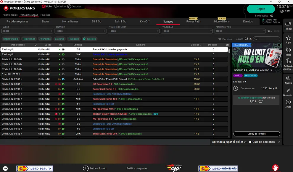
Task: Select Dinero real radio button
Action: tap(263, 20)
